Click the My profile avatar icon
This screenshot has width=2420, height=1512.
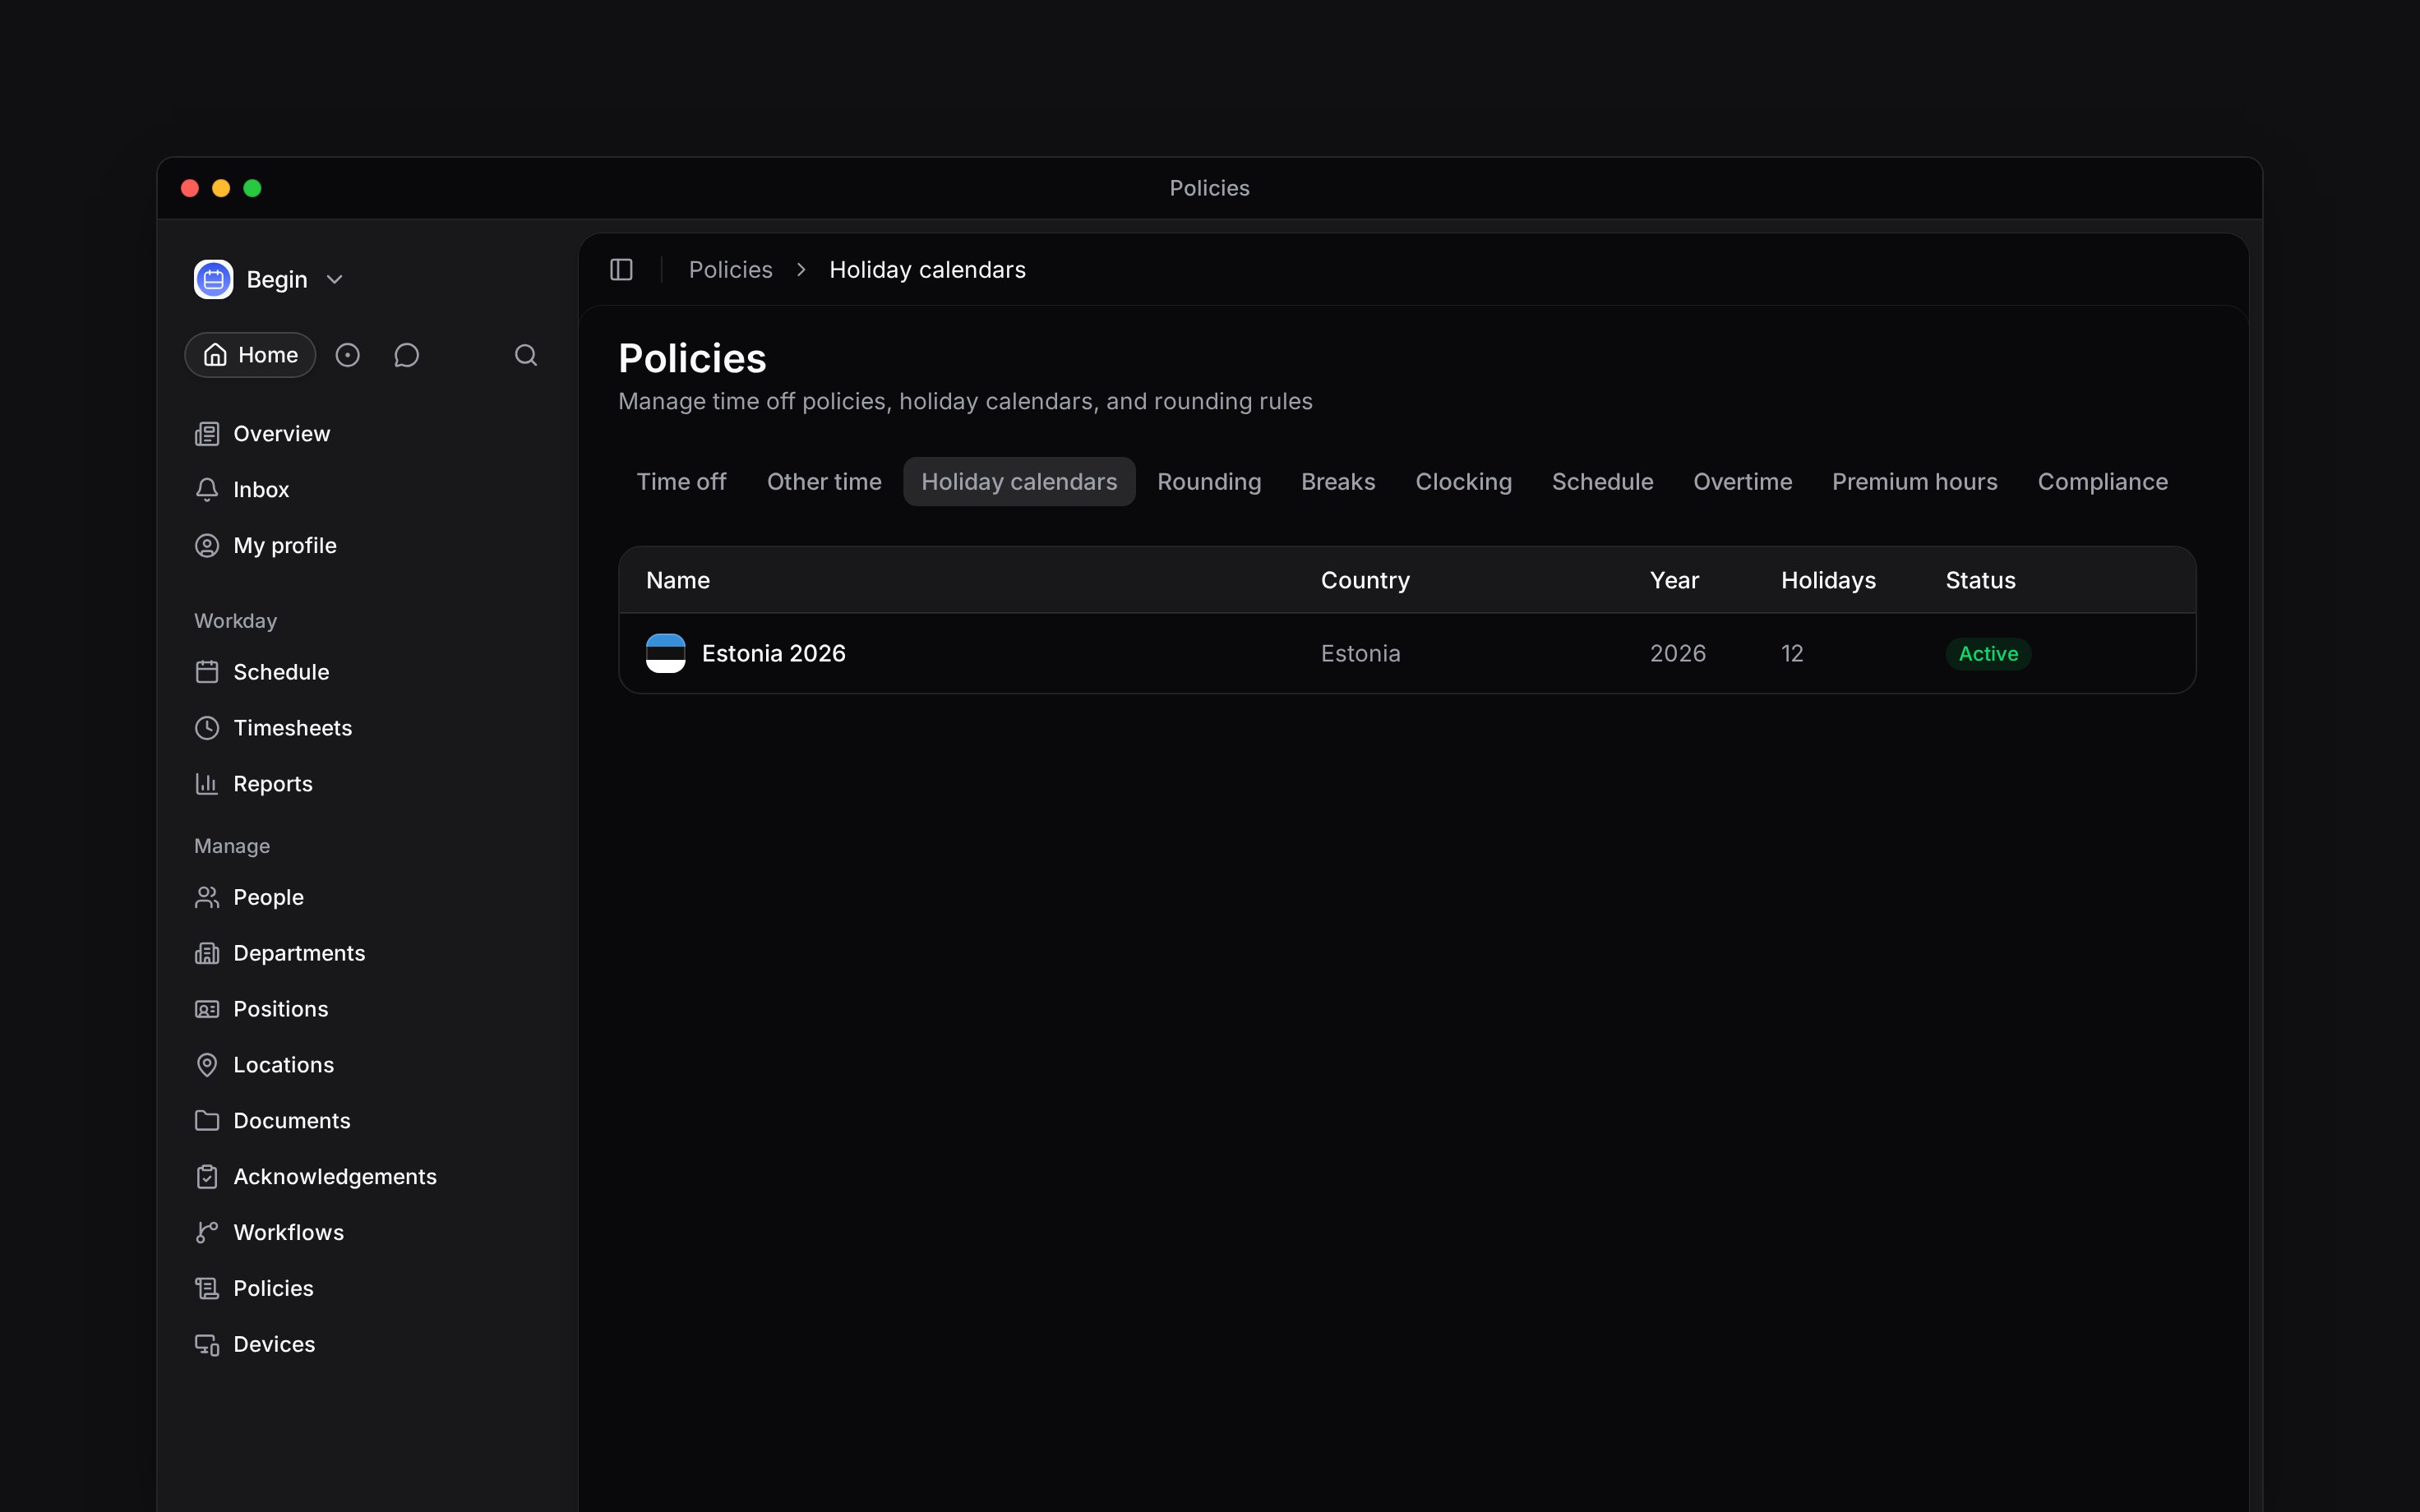click(207, 546)
